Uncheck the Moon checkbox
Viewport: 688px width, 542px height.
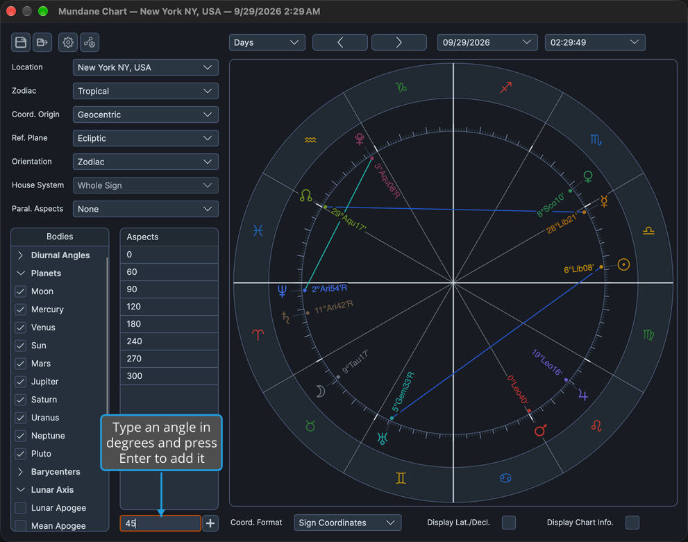[21, 291]
